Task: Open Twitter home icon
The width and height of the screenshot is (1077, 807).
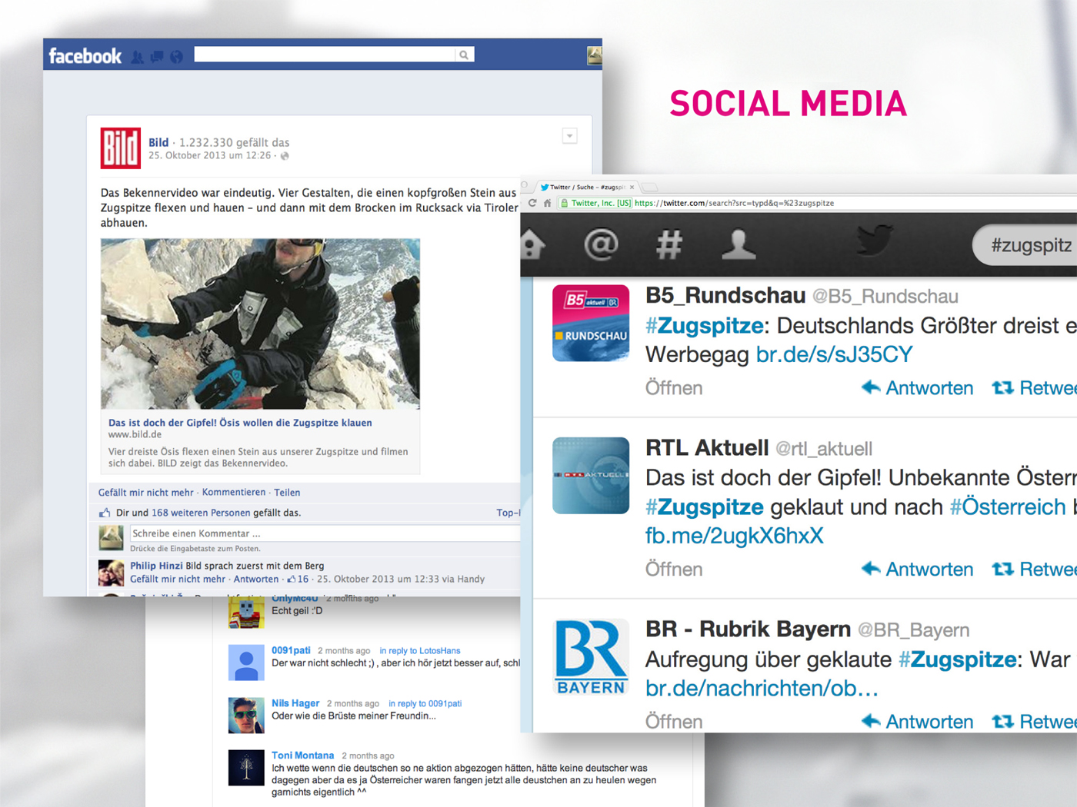Action: point(532,244)
